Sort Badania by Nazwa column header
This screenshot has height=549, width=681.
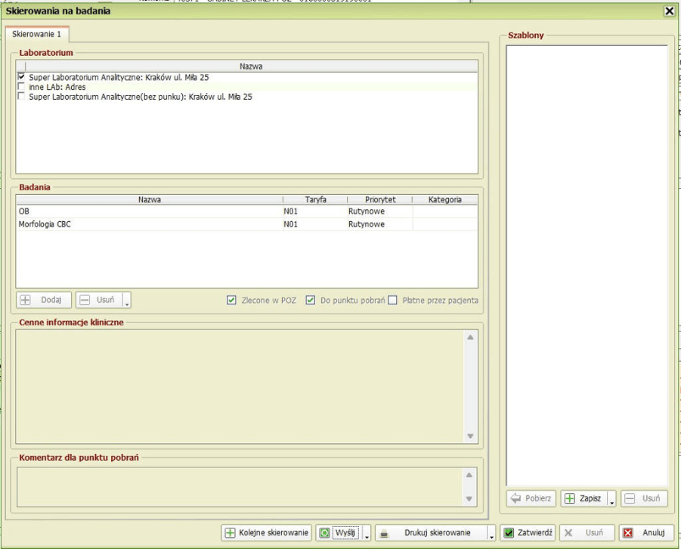pyautogui.click(x=150, y=199)
